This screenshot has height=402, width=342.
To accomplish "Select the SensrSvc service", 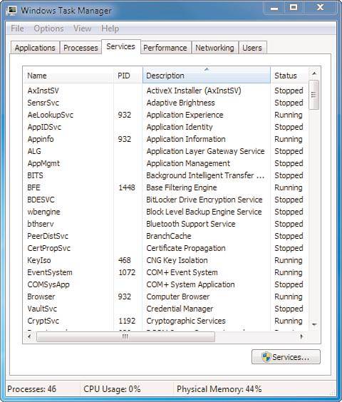I will (x=165, y=103).
